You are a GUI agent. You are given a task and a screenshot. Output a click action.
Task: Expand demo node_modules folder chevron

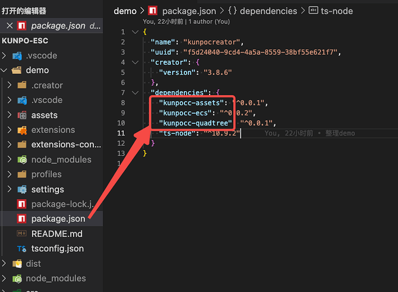pyautogui.click(x=9, y=159)
